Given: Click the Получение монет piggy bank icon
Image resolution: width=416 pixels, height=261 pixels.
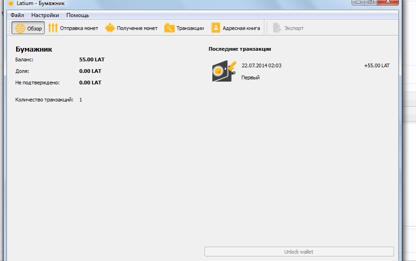Looking at the screenshot, I should pyautogui.click(x=110, y=28).
